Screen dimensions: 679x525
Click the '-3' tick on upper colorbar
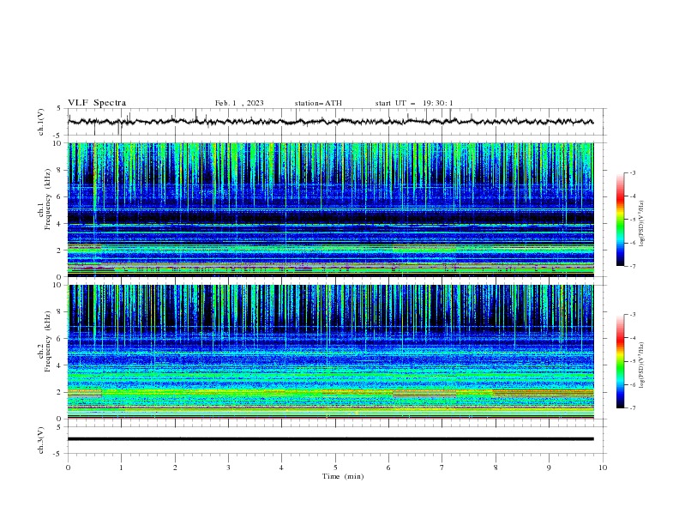tap(632, 172)
